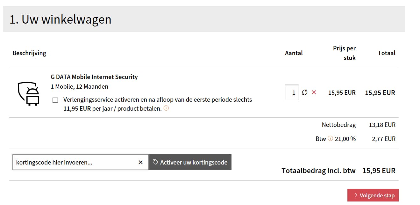The image size is (420, 205).
Task: Proceed with the Volgende stap button
Action: click(x=373, y=195)
